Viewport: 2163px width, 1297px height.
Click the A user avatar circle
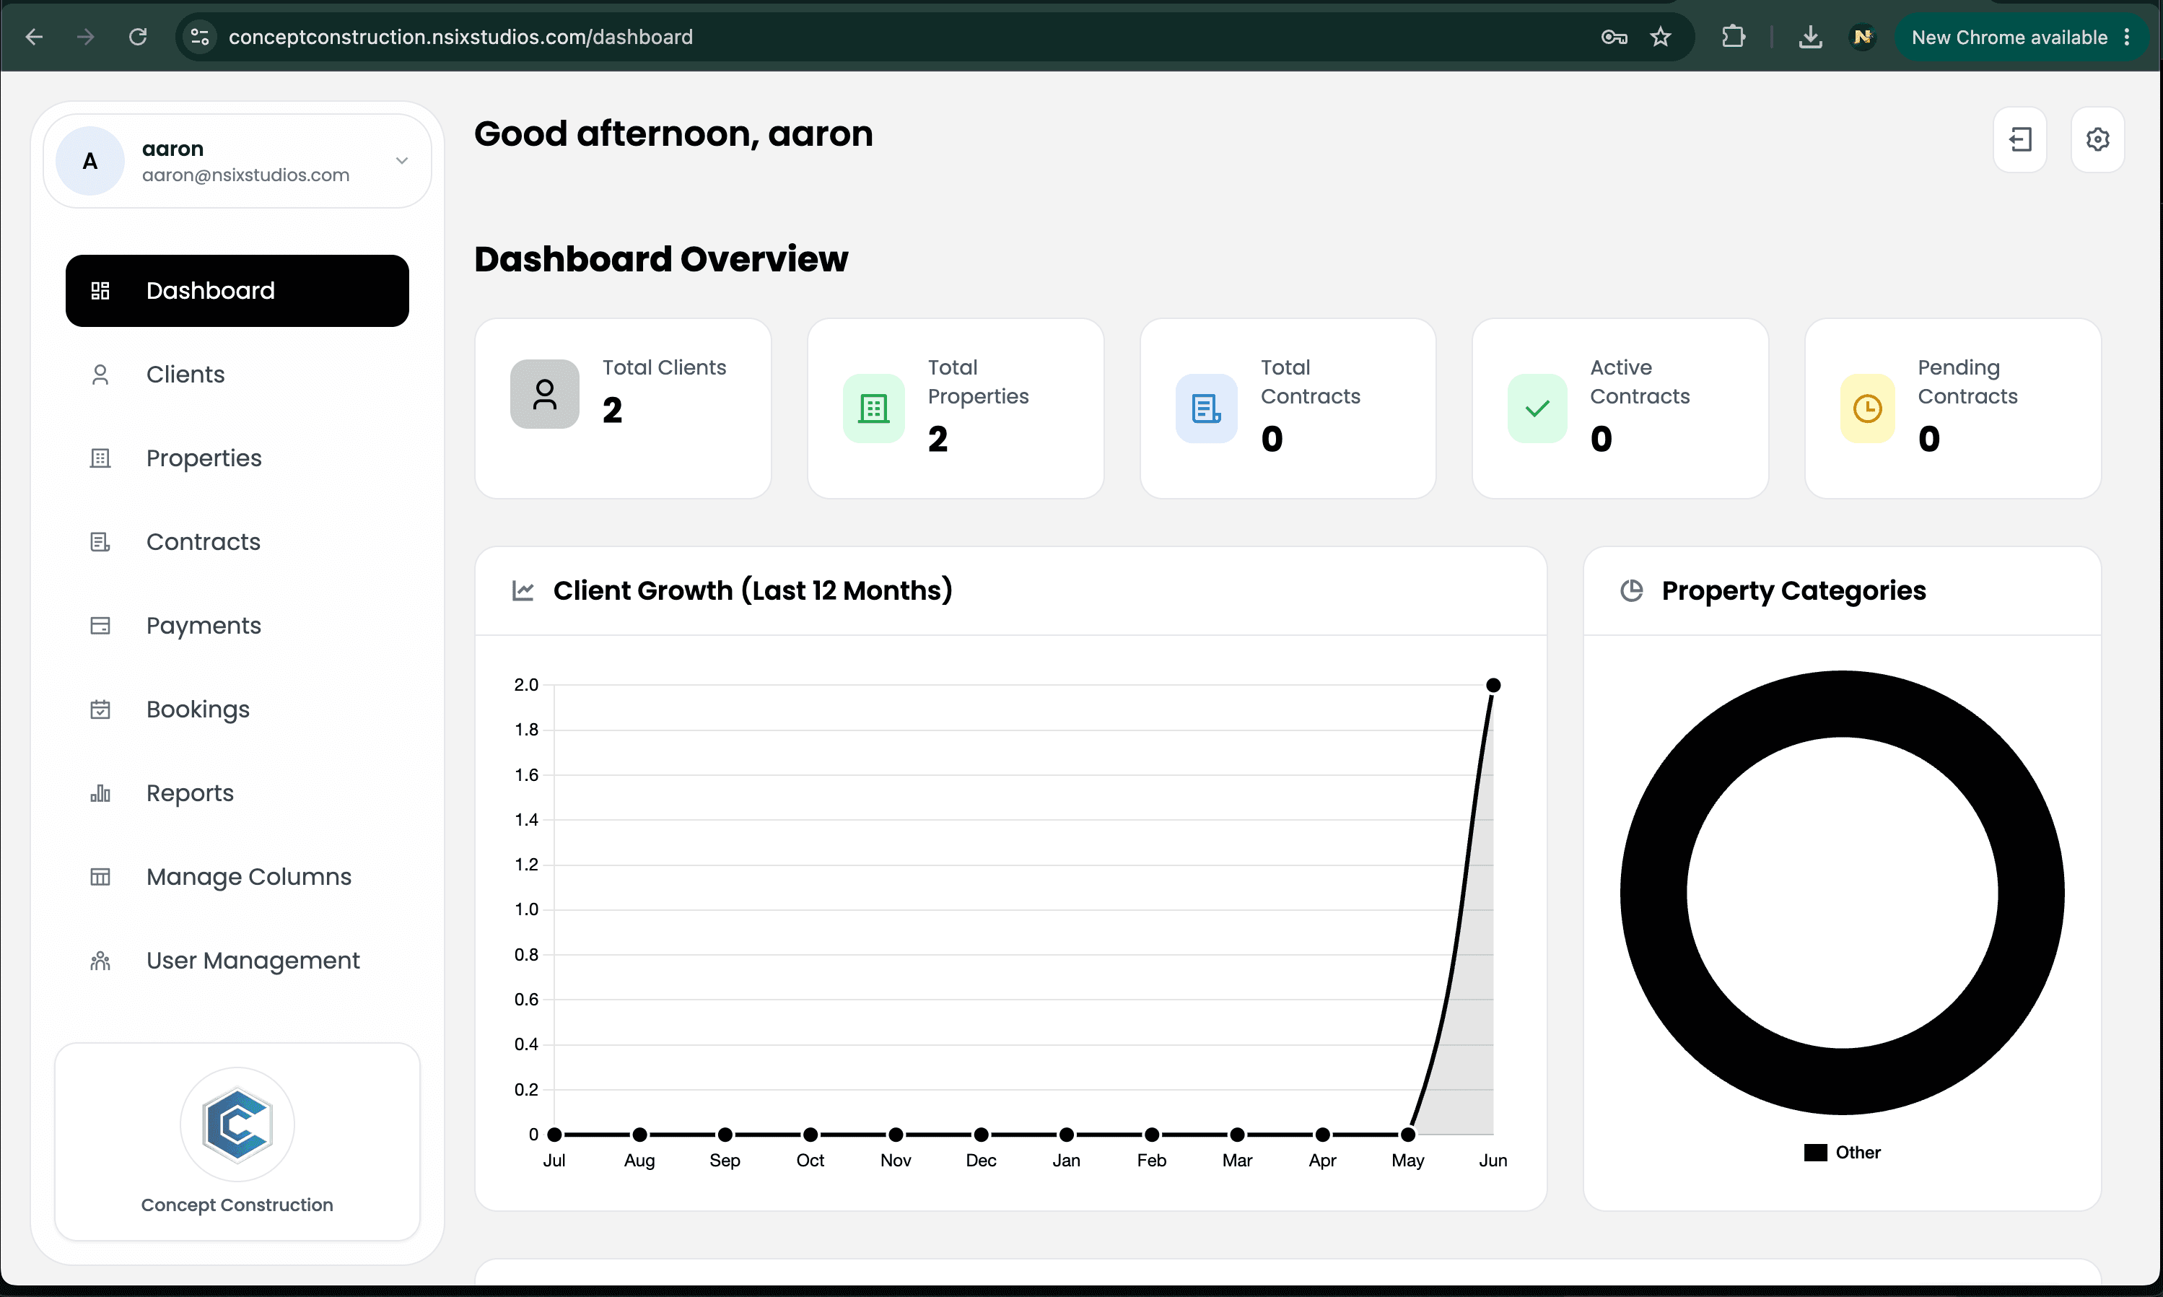pyautogui.click(x=90, y=161)
